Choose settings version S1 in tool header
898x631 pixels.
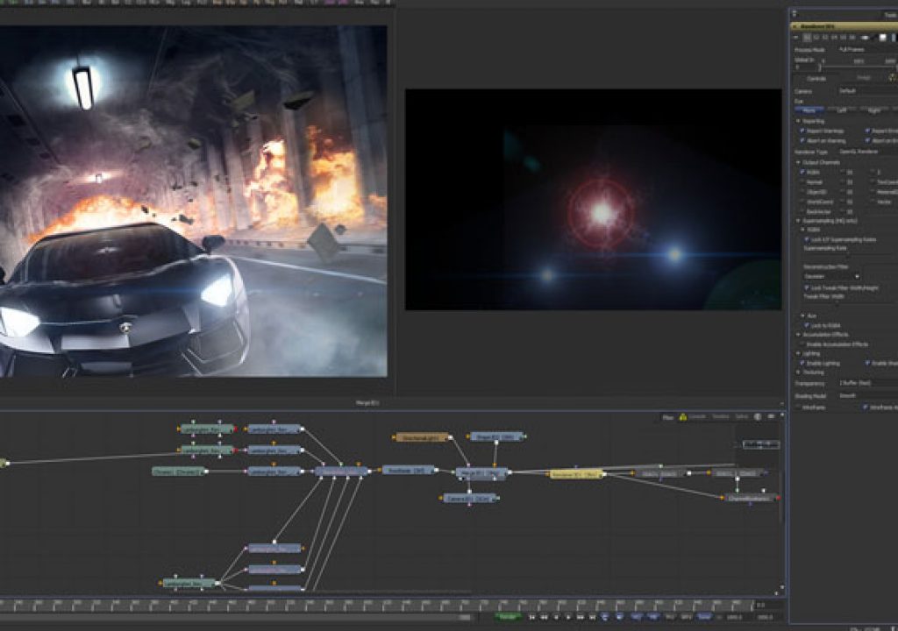[807, 38]
